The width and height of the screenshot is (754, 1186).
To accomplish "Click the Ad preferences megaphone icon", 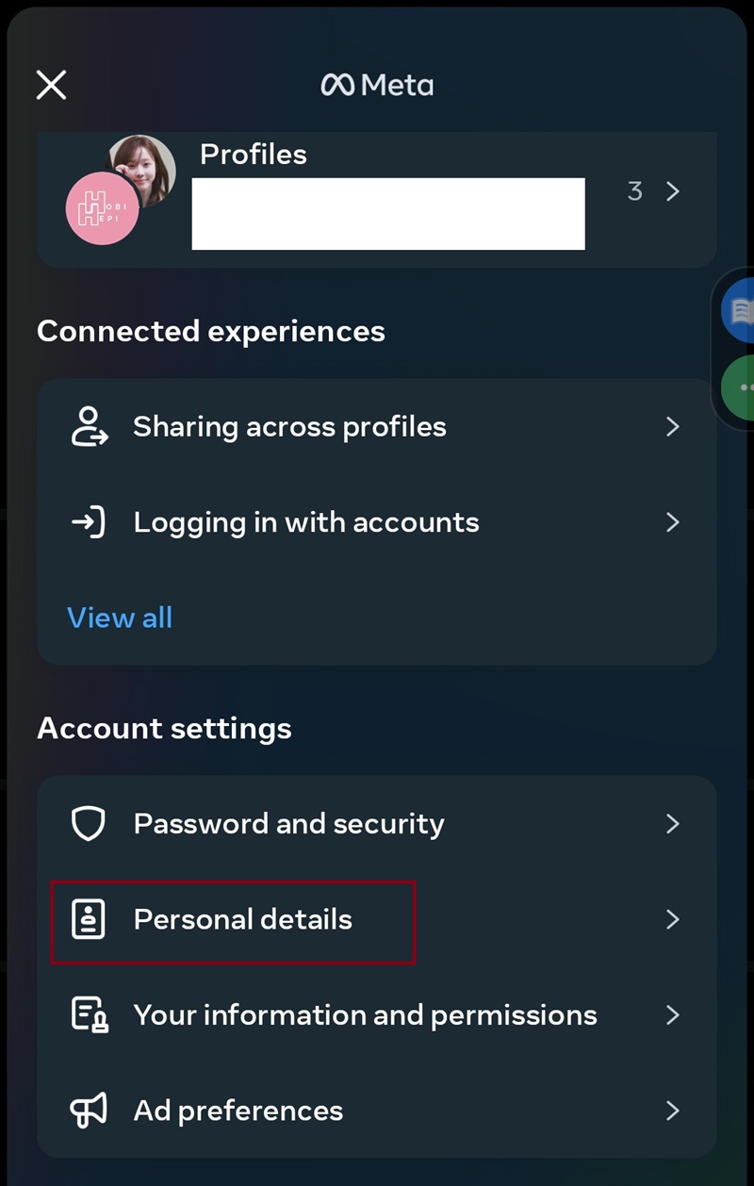I will [90, 1111].
